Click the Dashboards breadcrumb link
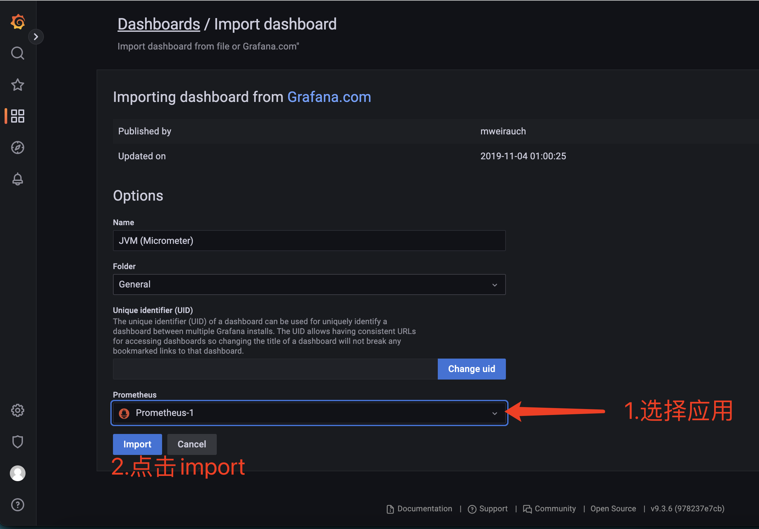759x529 pixels. pyautogui.click(x=159, y=24)
